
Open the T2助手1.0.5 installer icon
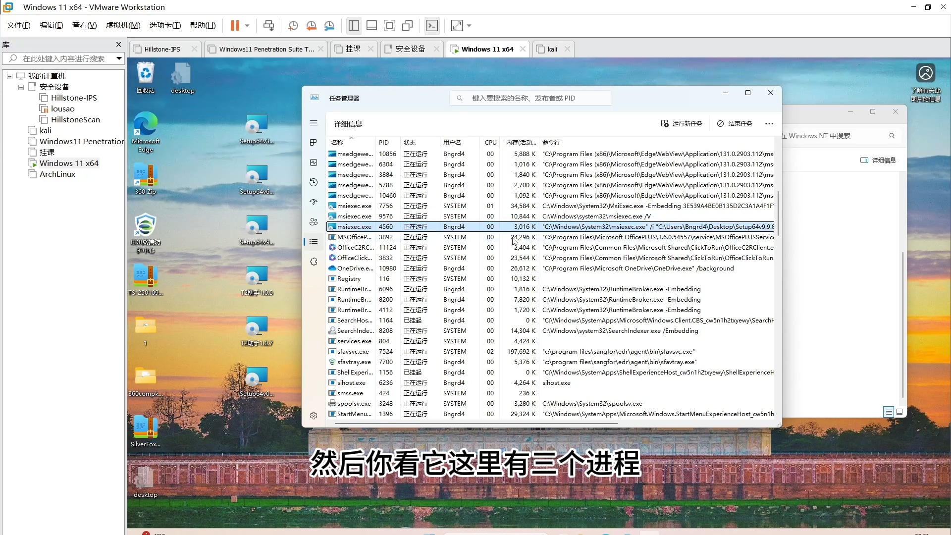[x=257, y=280]
